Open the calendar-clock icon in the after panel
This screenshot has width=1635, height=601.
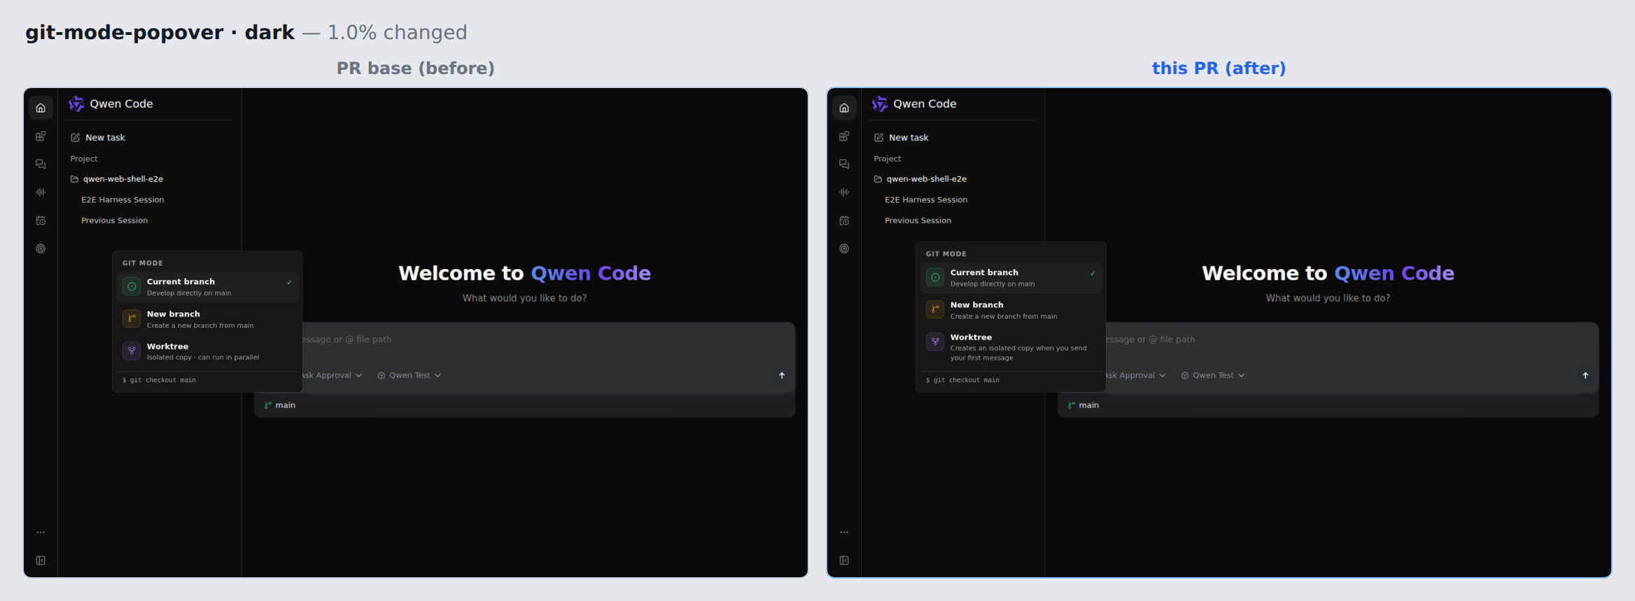[x=844, y=221]
